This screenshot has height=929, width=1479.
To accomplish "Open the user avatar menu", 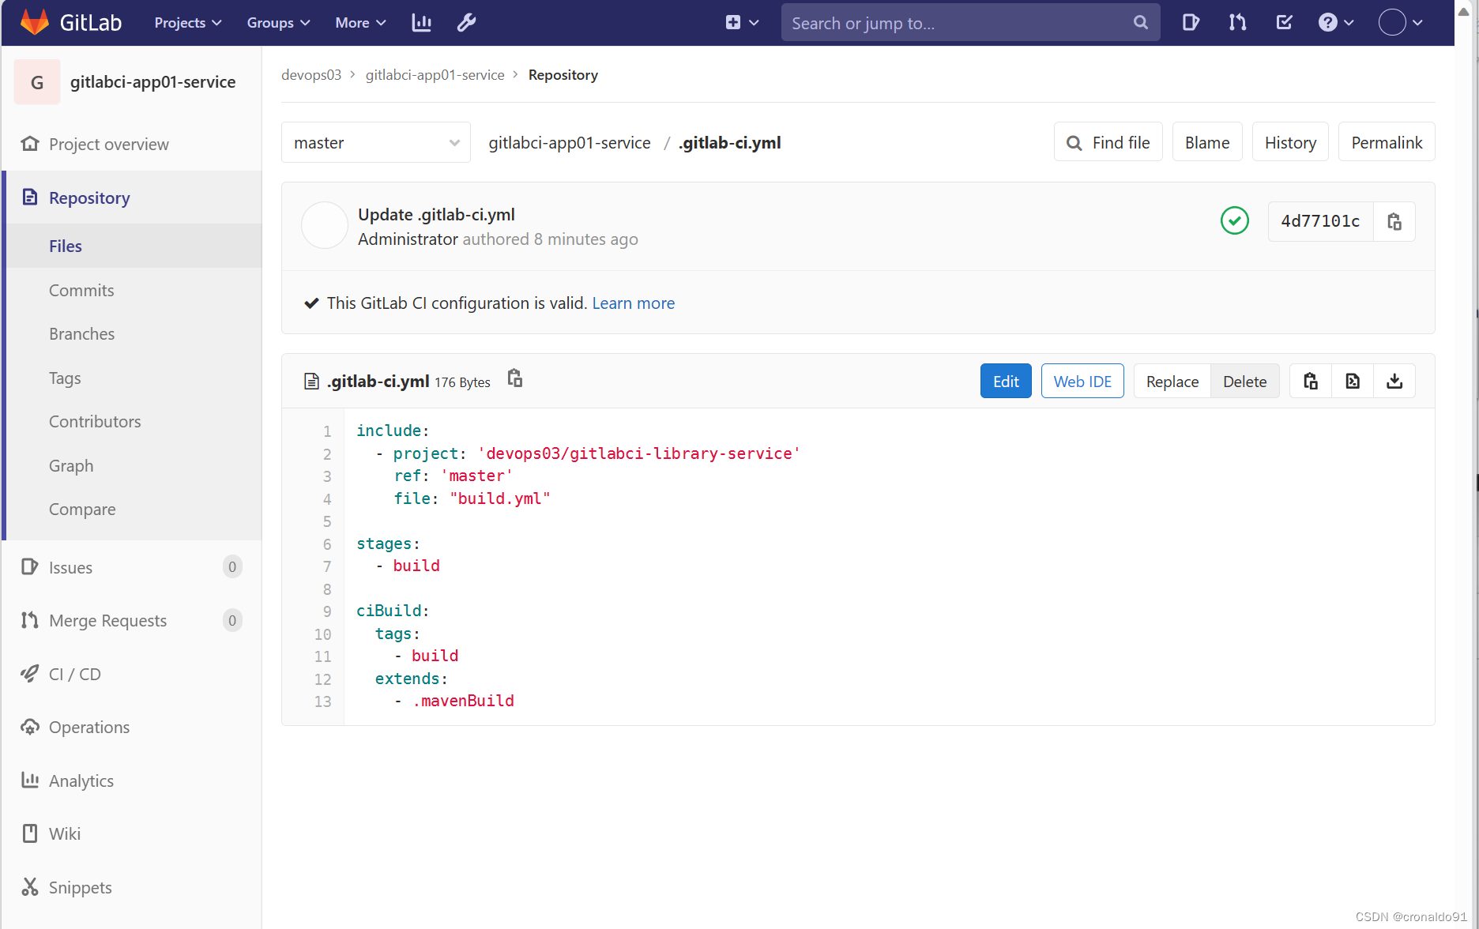I will pyautogui.click(x=1400, y=22).
